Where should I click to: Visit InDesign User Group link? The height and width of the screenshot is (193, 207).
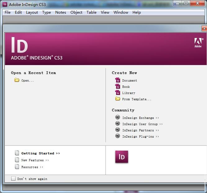pyautogui.click(x=142, y=124)
